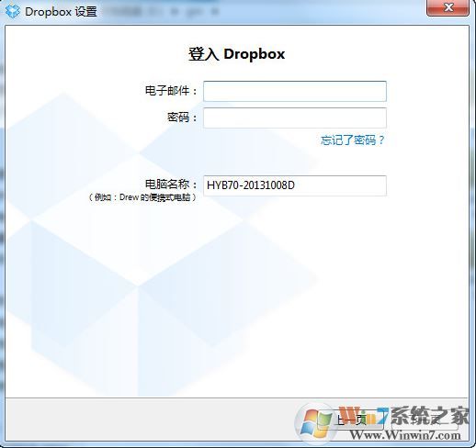The image size is (476, 448).
Task: Click the 电脑名称： label
Action: [171, 185]
